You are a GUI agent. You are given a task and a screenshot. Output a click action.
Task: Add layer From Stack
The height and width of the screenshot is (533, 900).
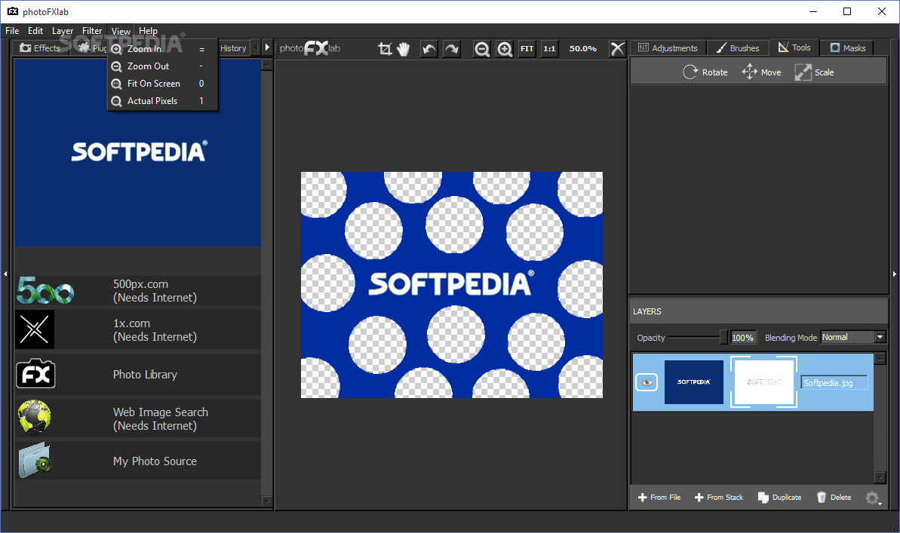(x=719, y=498)
